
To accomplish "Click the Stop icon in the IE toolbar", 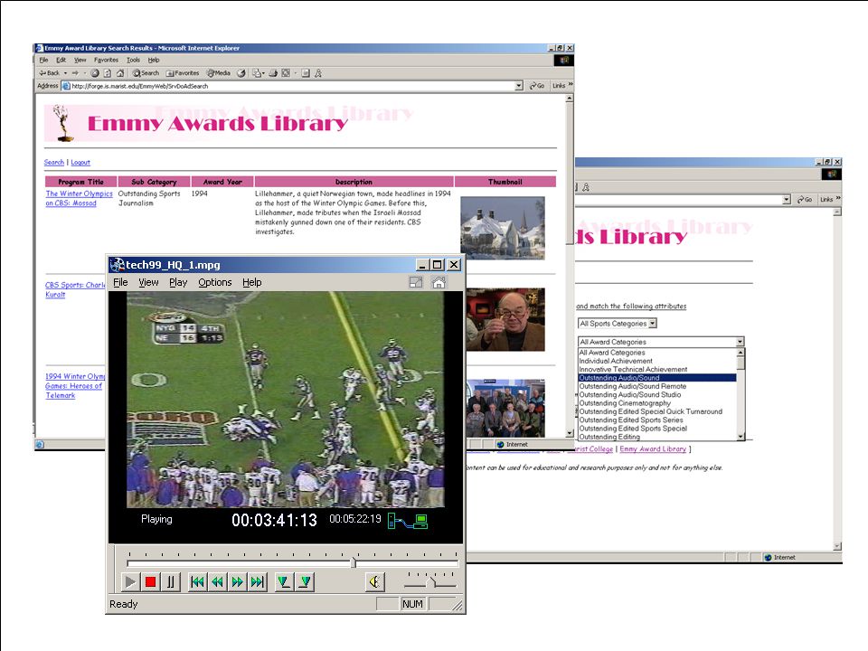I will 95,73.
